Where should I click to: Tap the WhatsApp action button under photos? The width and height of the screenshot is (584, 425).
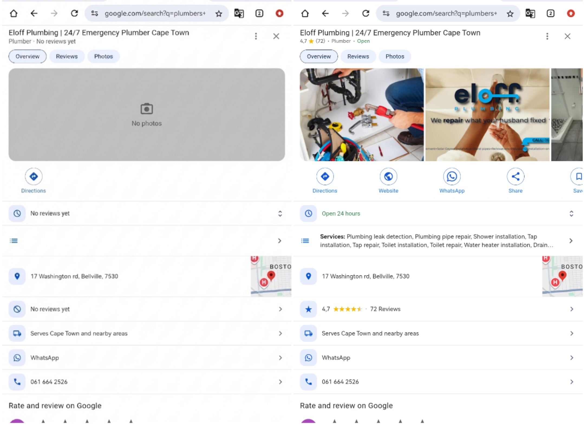452,181
